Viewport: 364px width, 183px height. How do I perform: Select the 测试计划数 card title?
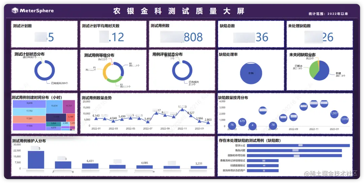[23, 26]
